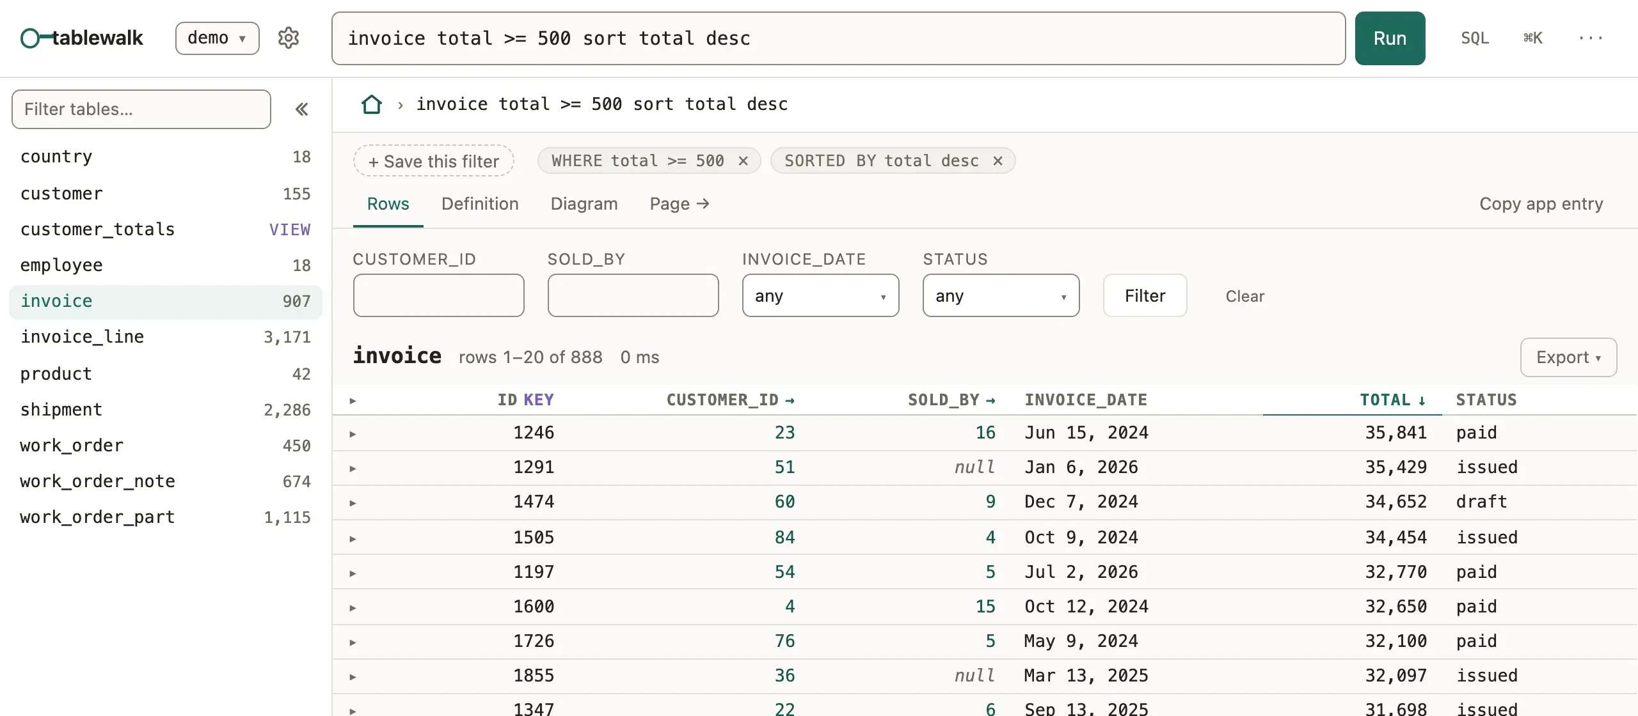The width and height of the screenshot is (1638, 716).
Task: Click the INVOICE_DATE column header
Action: (x=1086, y=400)
